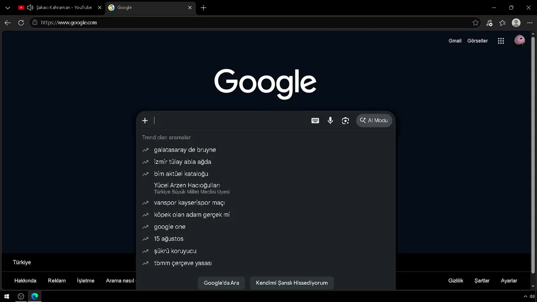Select suggestion "Yücel Arzen Hacıoğulları"
Screen dimensions: 537x302
tap(266, 188)
